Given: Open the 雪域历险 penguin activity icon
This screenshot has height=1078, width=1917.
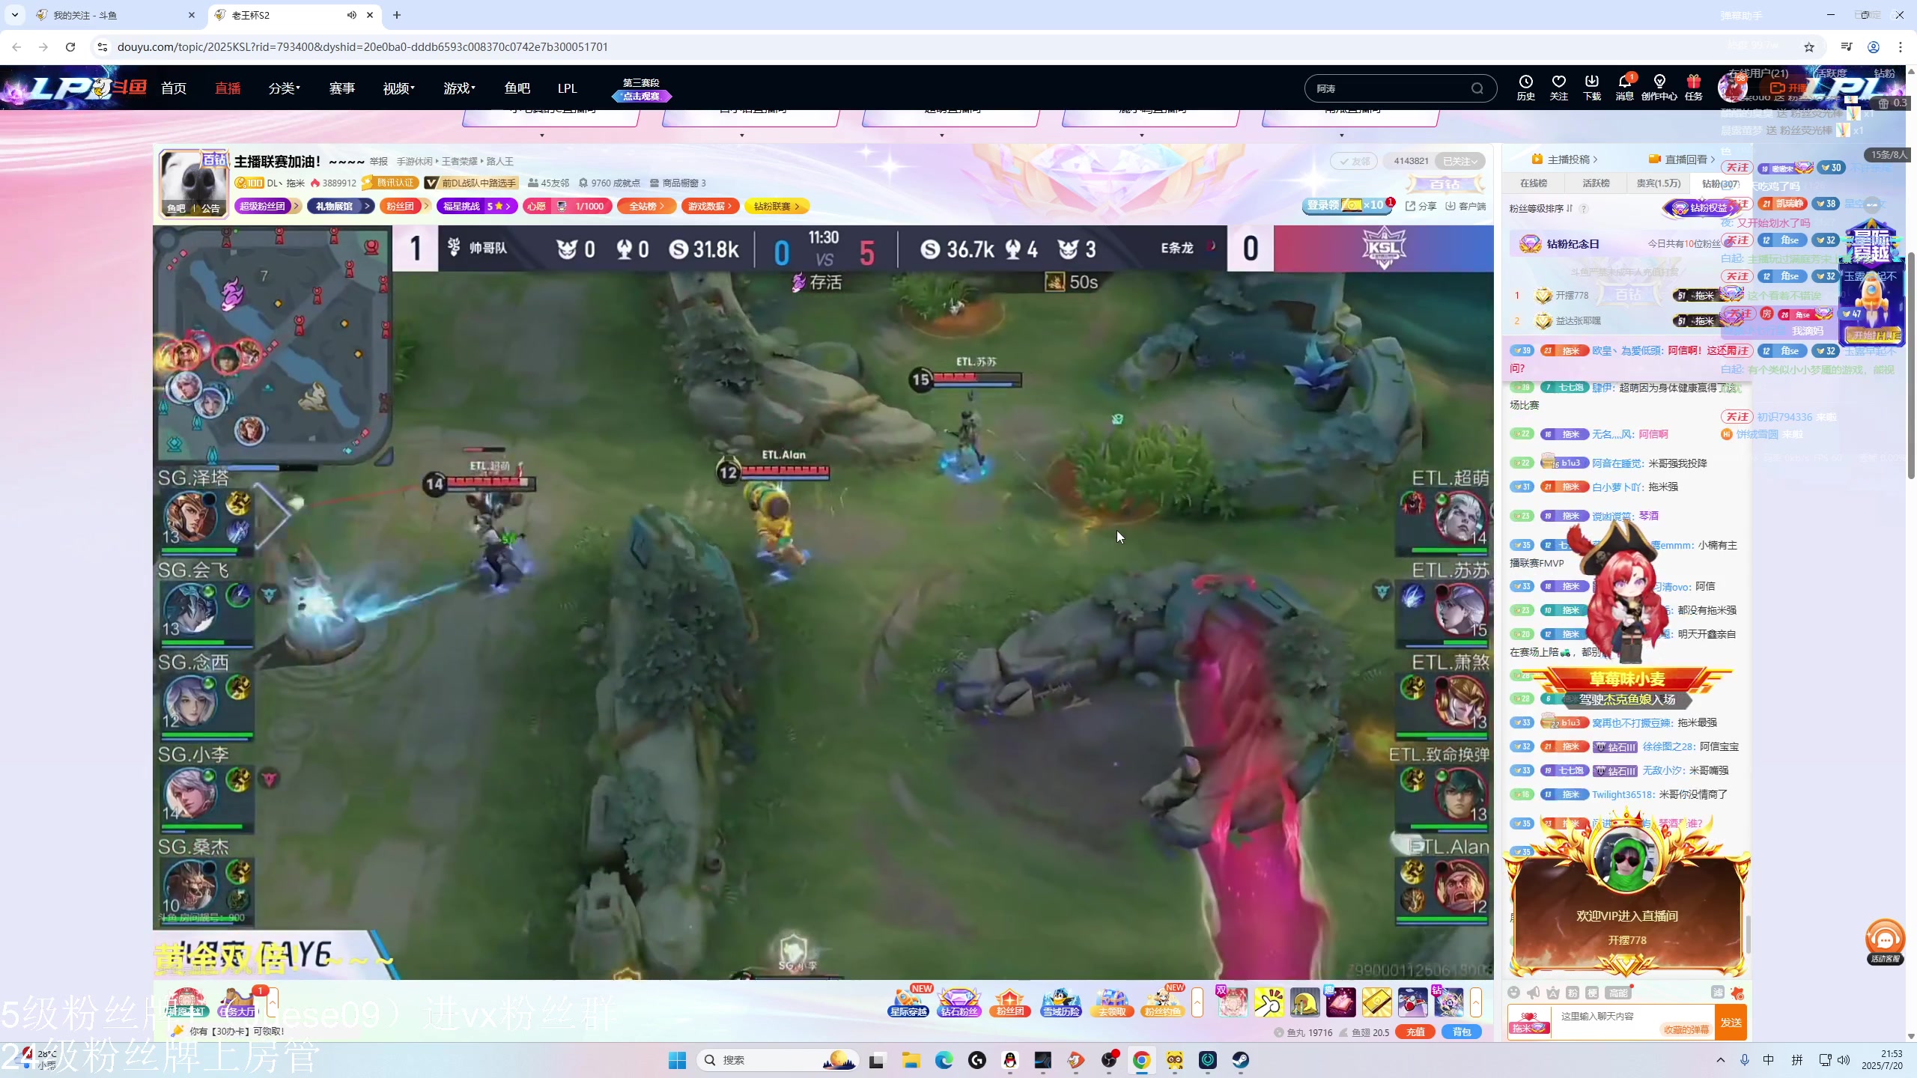Looking at the screenshot, I should pyautogui.click(x=1061, y=1002).
